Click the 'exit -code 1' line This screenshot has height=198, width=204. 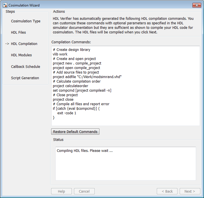coord(67,113)
